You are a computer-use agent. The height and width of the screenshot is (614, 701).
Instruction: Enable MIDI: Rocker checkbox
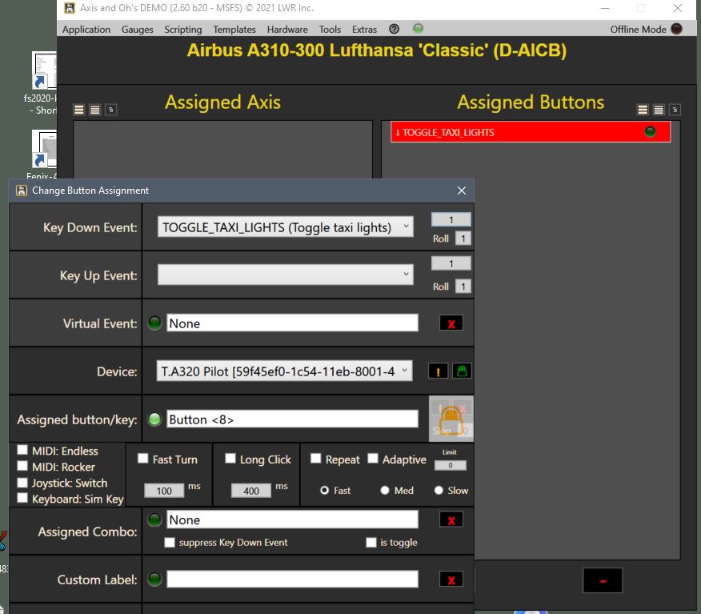coord(22,466)
